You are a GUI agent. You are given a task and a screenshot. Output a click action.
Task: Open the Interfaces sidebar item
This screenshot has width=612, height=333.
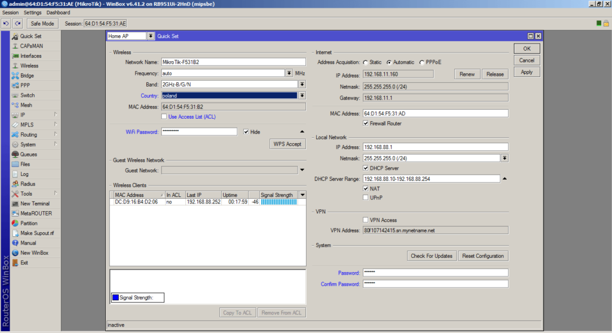tap(30, 56)
